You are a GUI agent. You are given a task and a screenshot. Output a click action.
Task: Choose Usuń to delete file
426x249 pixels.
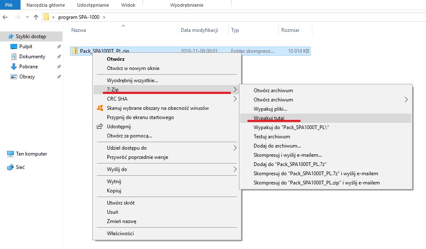pos(112,212)
